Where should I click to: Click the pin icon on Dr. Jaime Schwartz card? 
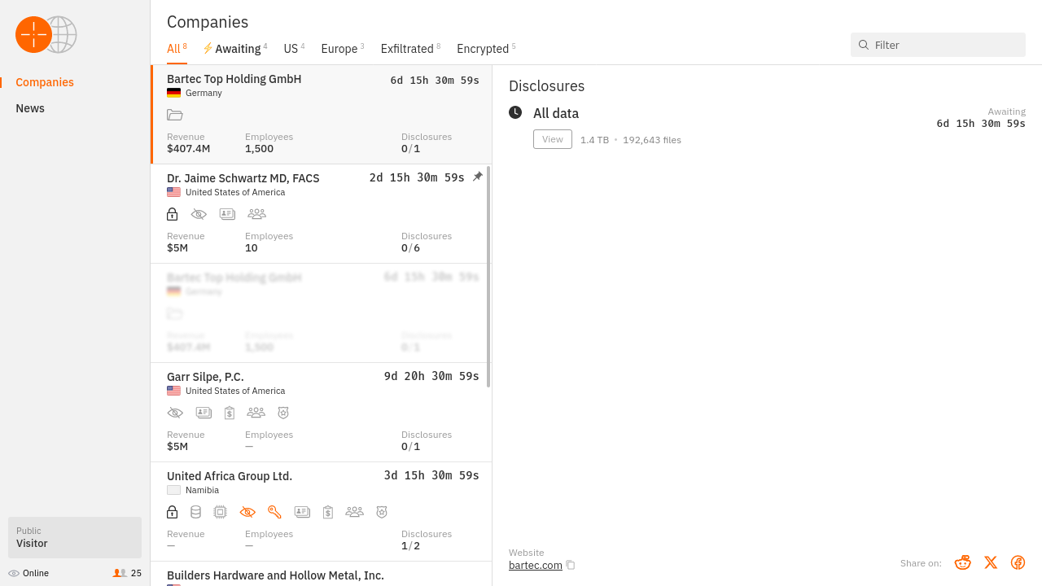tap(478, 177)
